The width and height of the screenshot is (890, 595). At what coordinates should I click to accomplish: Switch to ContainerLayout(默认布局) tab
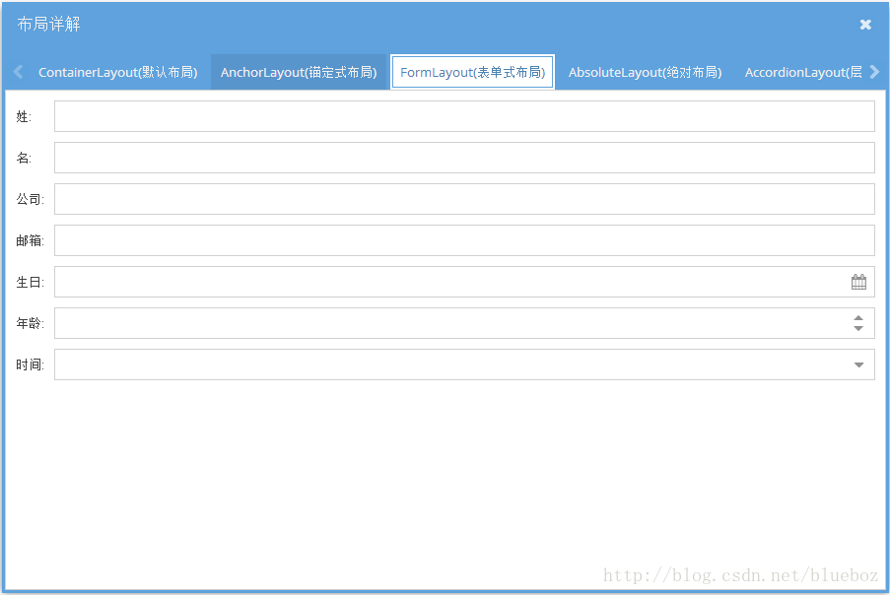[117, 73]
